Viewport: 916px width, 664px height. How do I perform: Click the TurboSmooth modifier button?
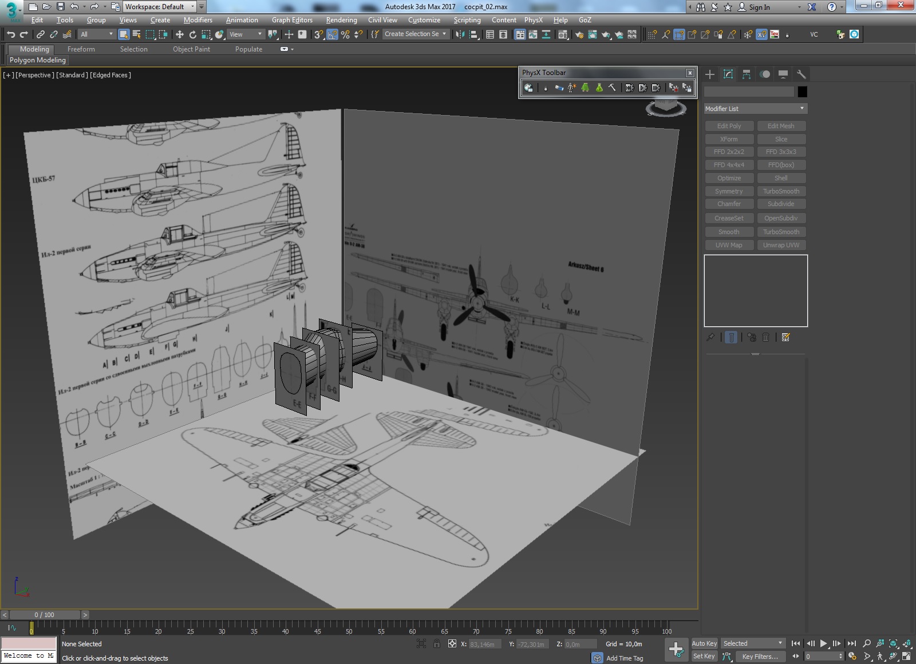(x=781, y=191)
